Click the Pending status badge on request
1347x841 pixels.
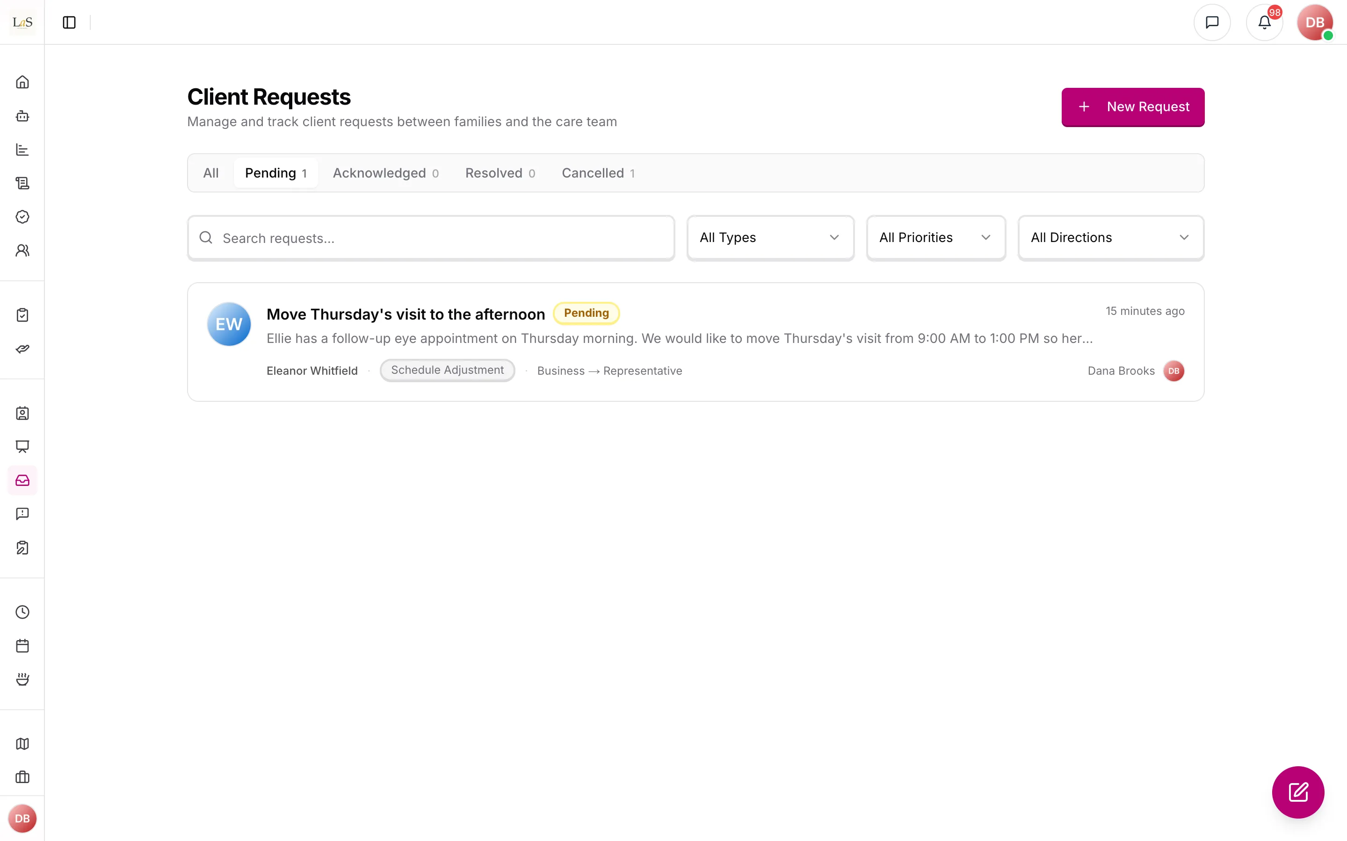pyautogui.click(x=586, y=313)
